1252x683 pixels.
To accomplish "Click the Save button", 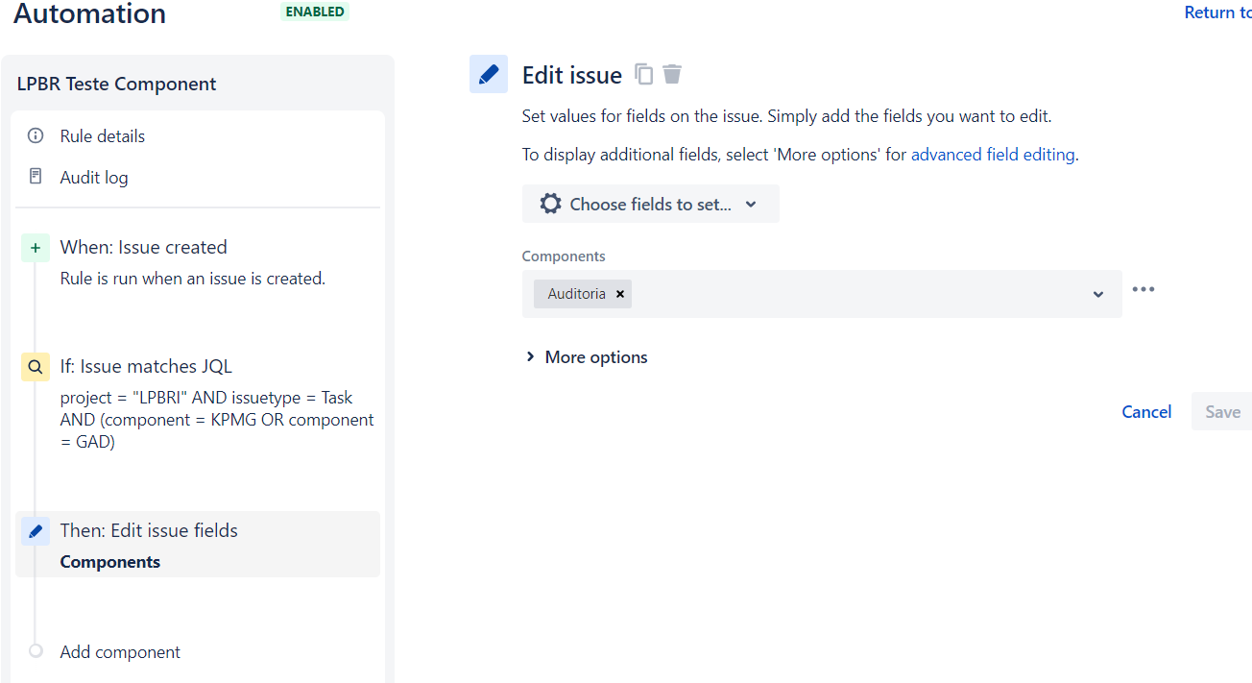I will (x=1222, y=411).
